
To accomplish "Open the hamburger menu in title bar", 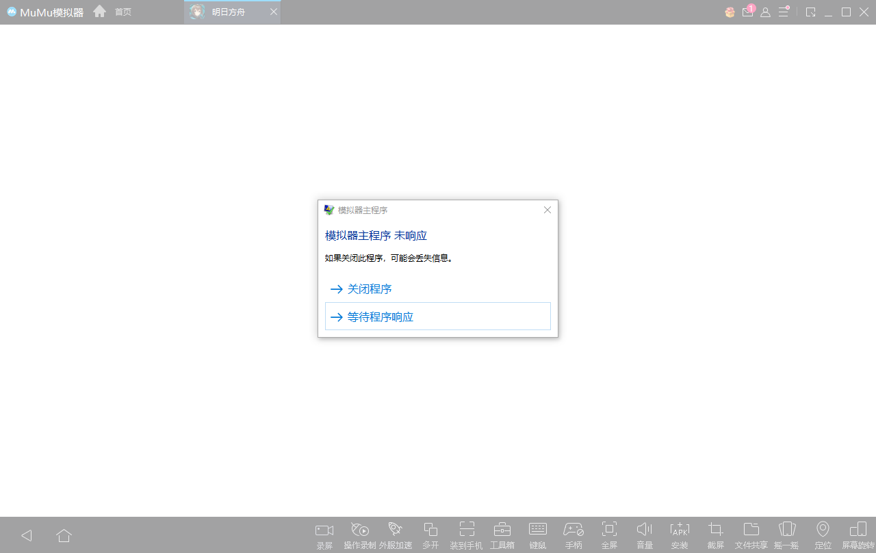I will [784, 12].
